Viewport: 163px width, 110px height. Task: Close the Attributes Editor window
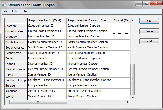coord(156,3)
